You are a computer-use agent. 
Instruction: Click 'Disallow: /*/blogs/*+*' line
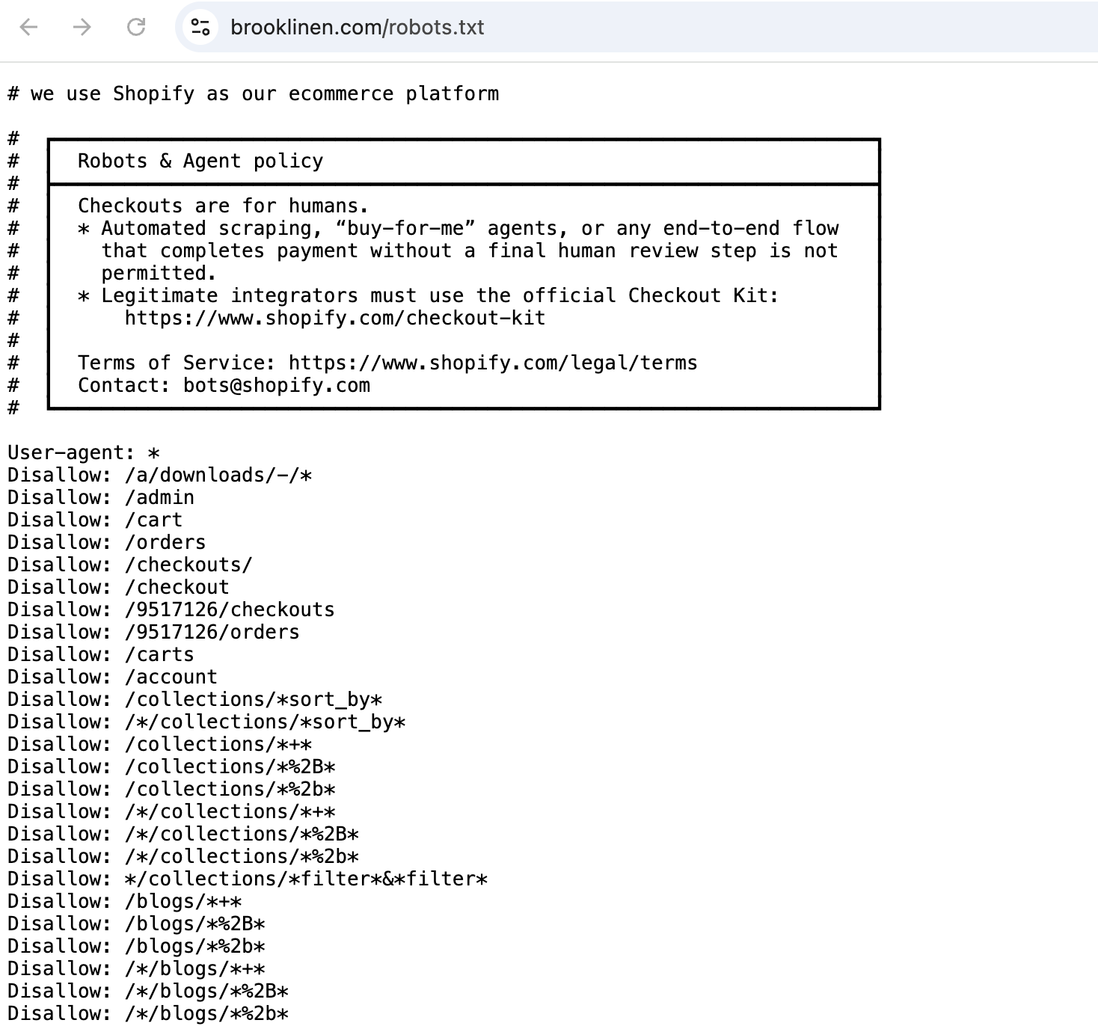coord(137,969)
